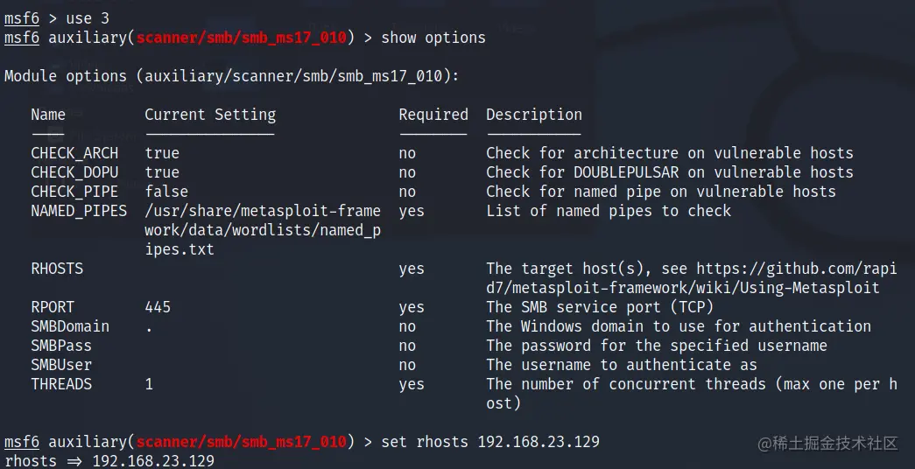
Task: Click the 'set rhosts 192.168.23.129' command
Action: click(x=490, y=442)
